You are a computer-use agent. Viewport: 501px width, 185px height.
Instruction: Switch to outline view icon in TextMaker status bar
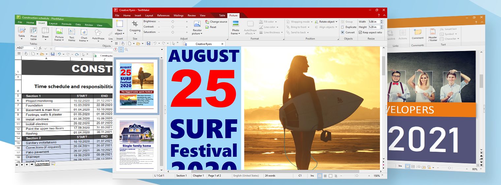(335, 176)
